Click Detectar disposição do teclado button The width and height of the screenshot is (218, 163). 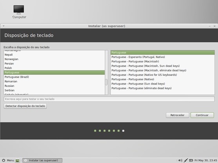(x=25, y=106)
